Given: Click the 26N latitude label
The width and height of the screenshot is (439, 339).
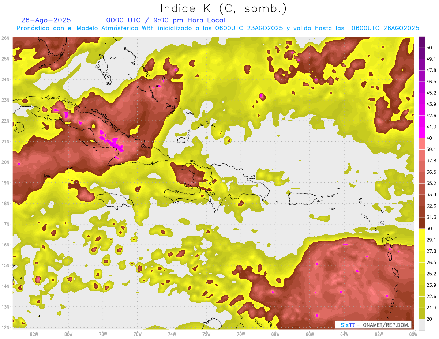Looking at the screenshot, I should (x=5, y=38).
